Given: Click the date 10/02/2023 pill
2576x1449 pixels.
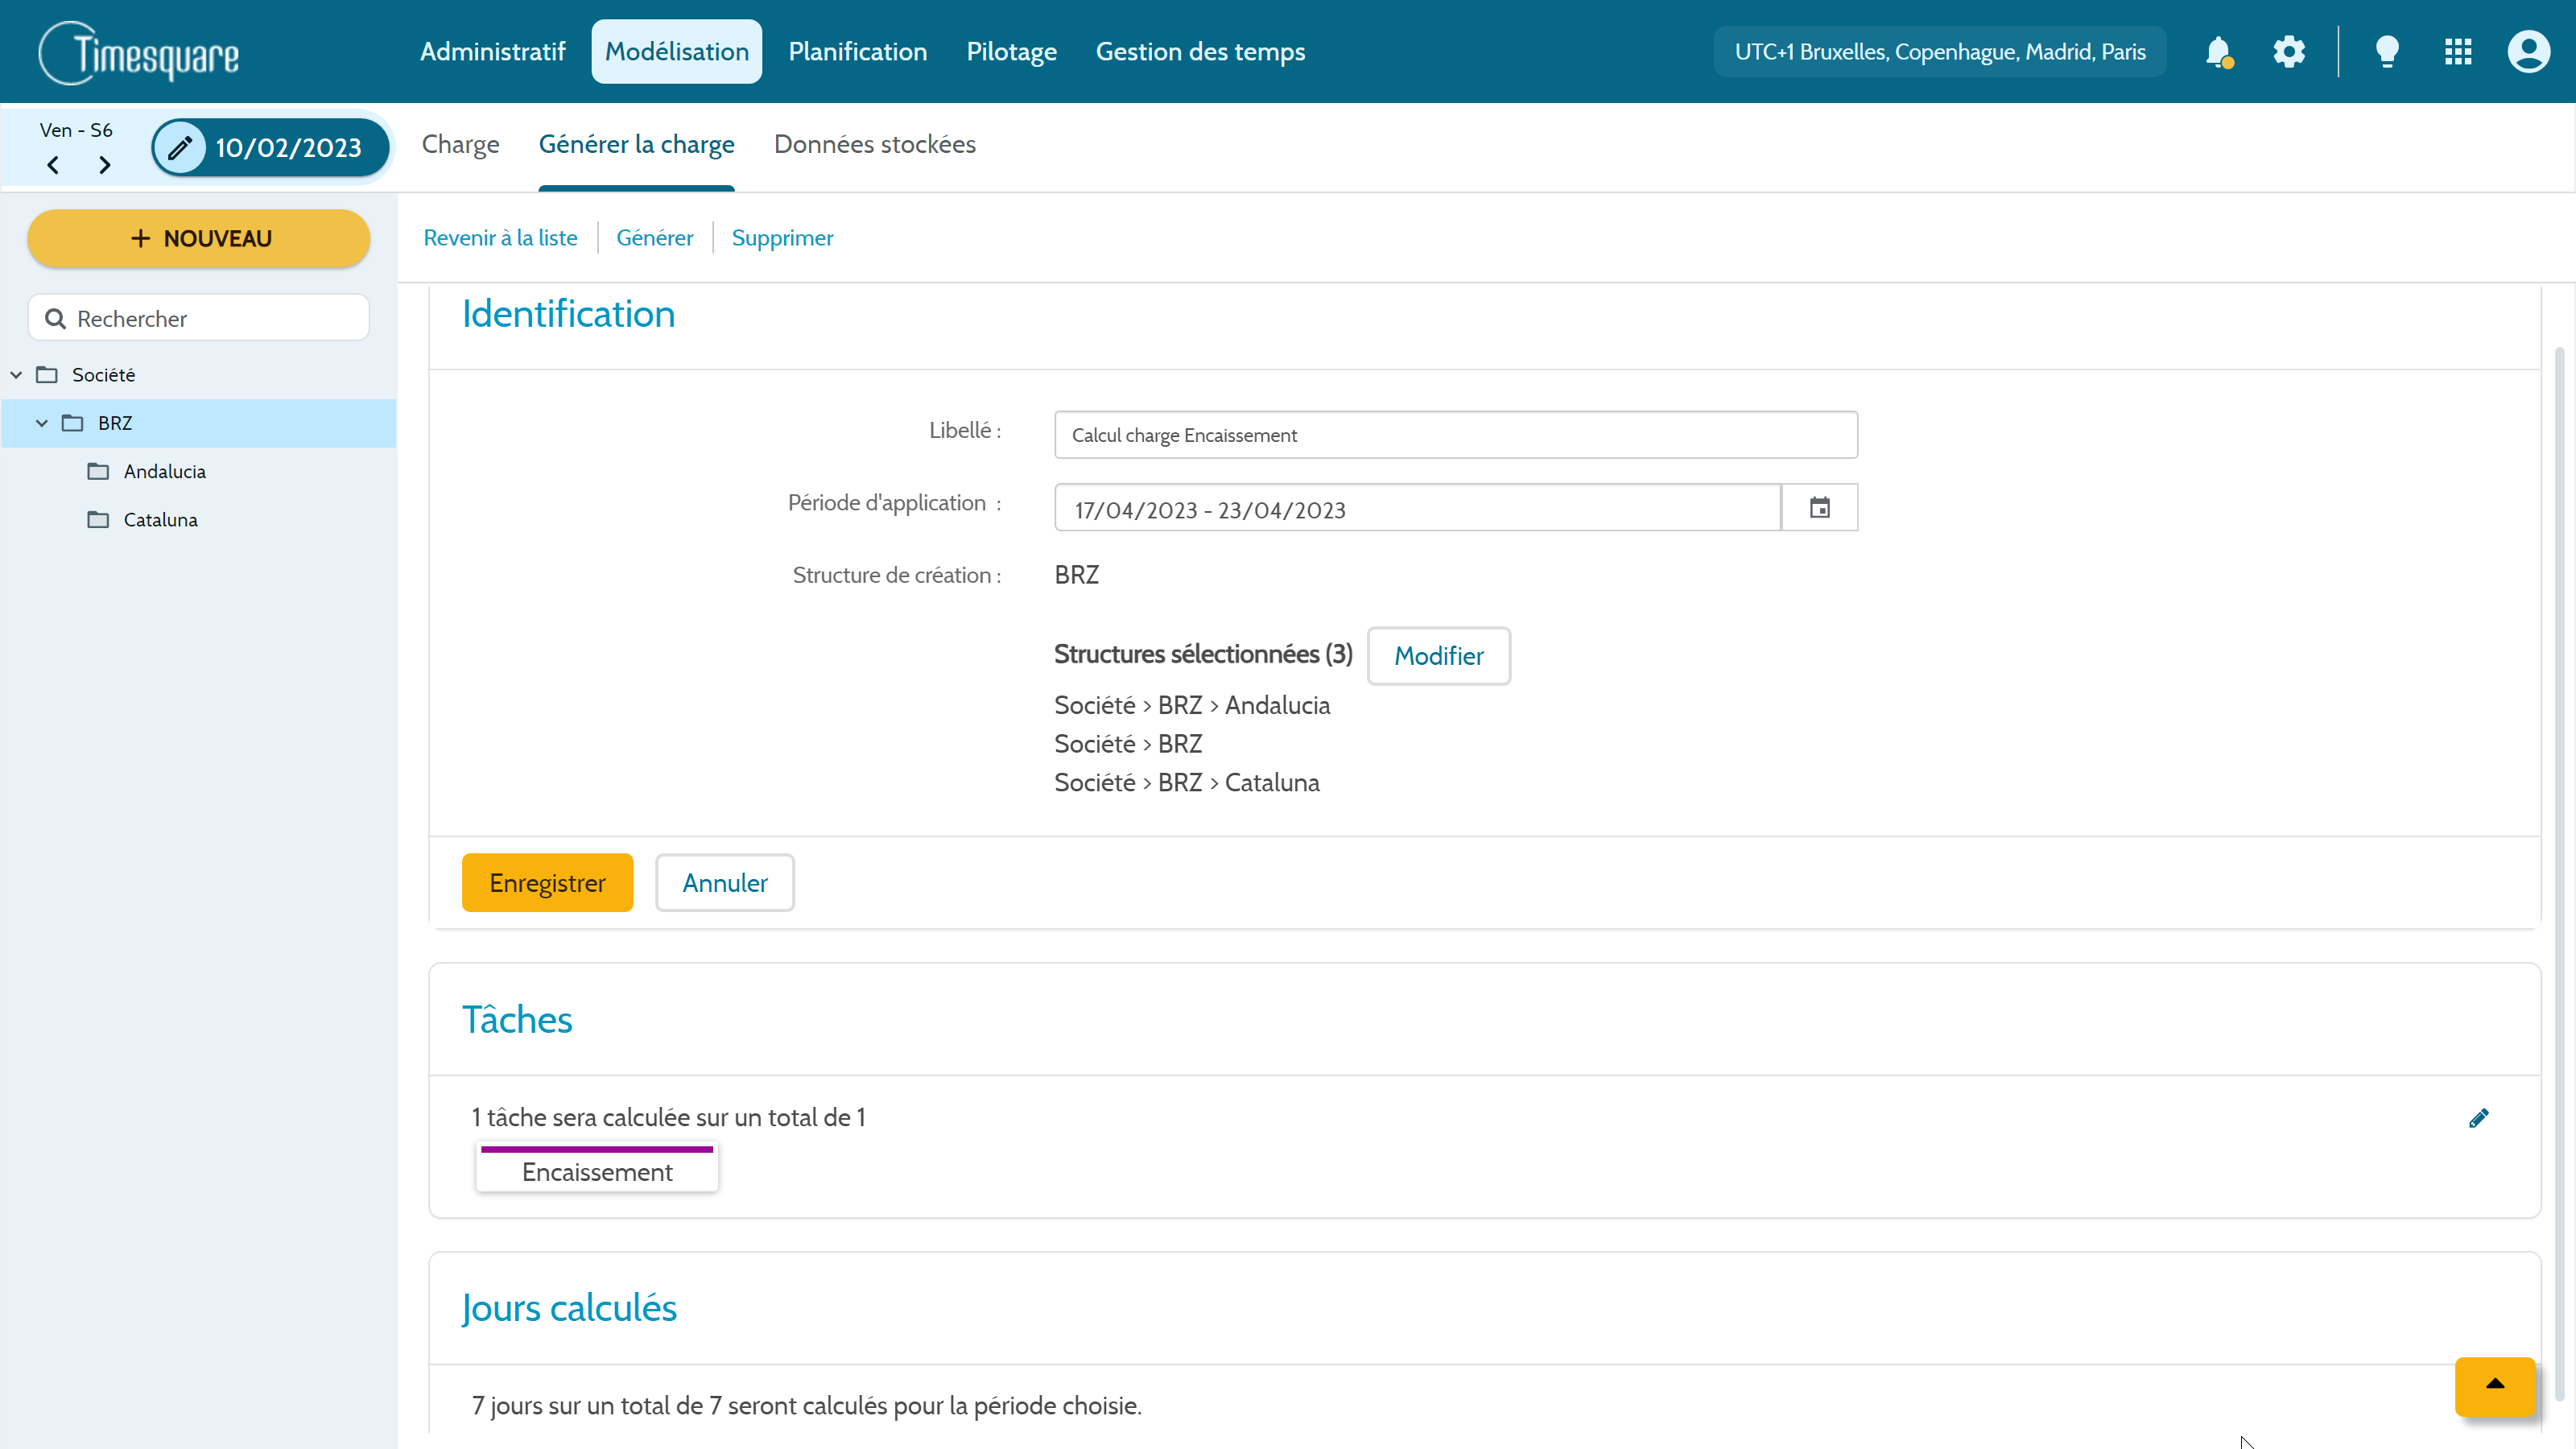Looking at the screenshot, I should coord(271,148).
